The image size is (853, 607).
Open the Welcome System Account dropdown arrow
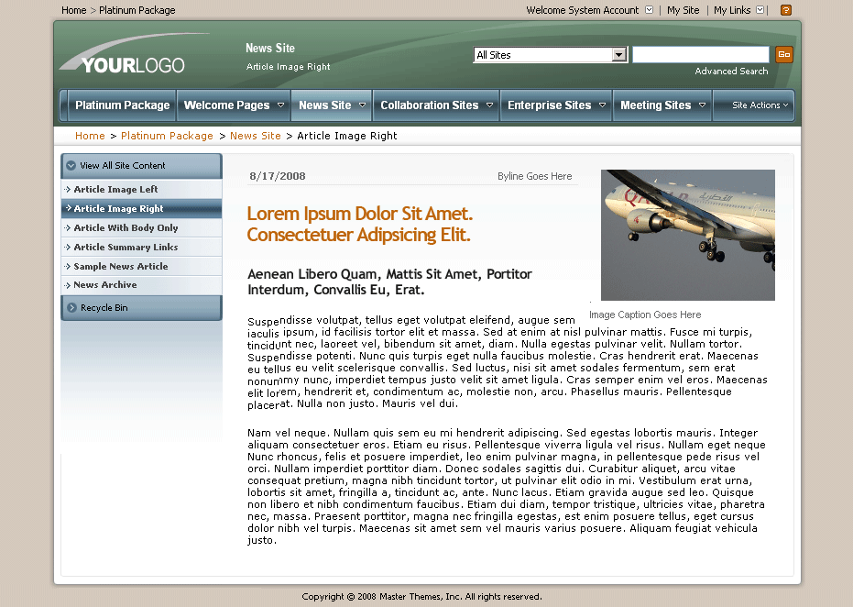(x=650, y=10)
